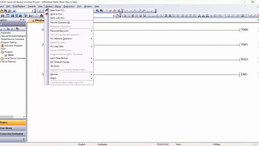Open the Debug menu
This screenshot has height=146, width=259.
[57, 6]
